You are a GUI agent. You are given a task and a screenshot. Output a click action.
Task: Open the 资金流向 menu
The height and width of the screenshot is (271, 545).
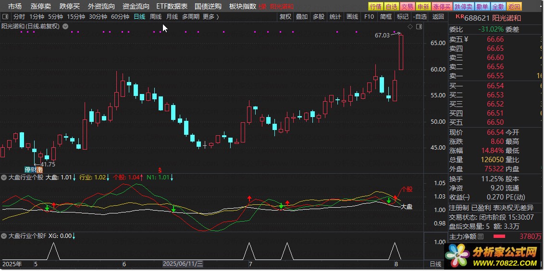(x=136, y=6)
